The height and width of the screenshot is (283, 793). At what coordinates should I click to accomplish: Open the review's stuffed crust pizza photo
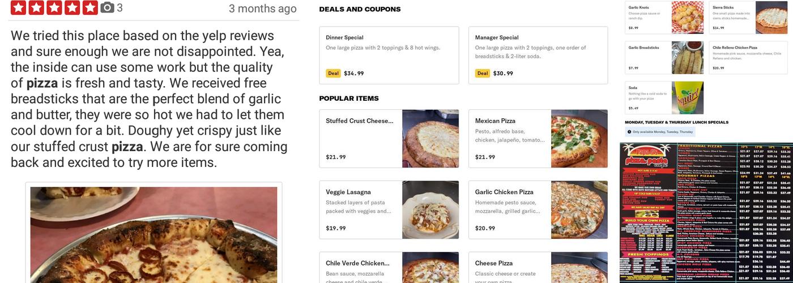[x=154, y=235]
